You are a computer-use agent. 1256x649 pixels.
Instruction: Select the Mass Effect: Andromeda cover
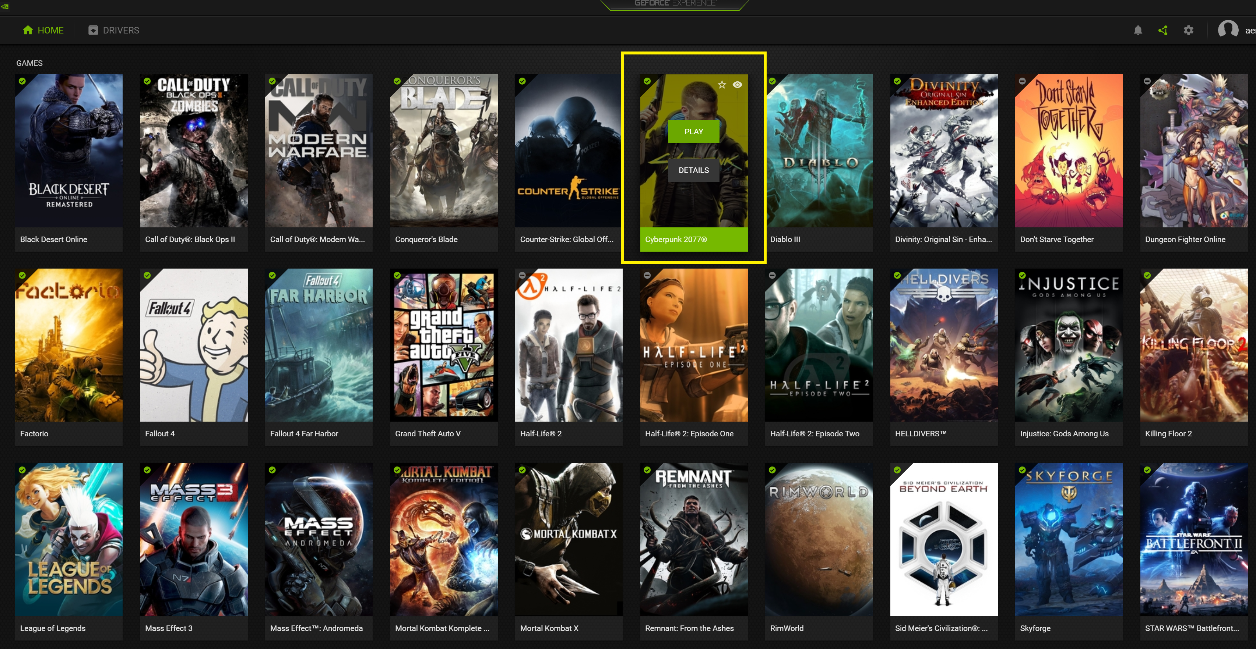click(x=319, y=539)
